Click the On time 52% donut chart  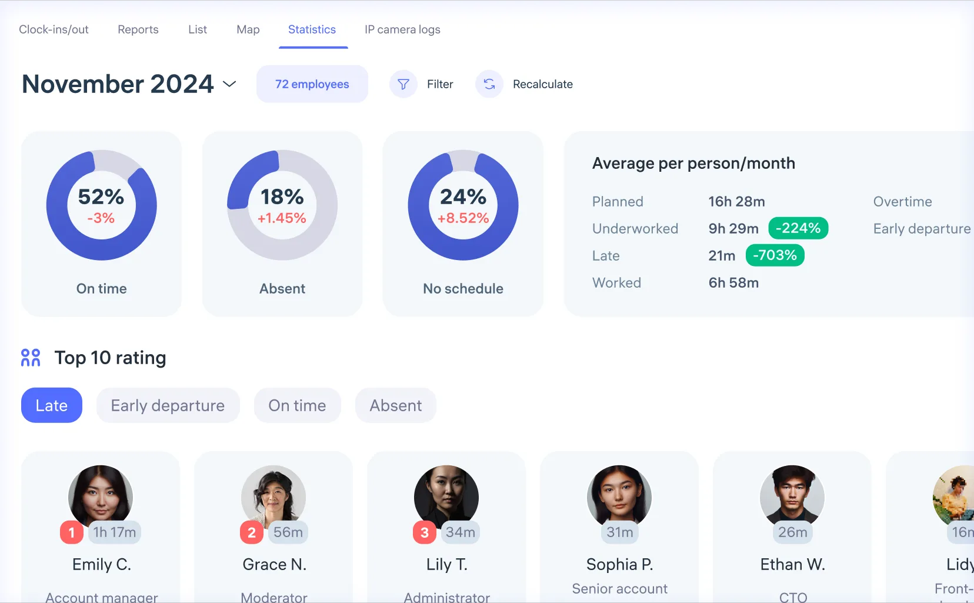[102, 205]
